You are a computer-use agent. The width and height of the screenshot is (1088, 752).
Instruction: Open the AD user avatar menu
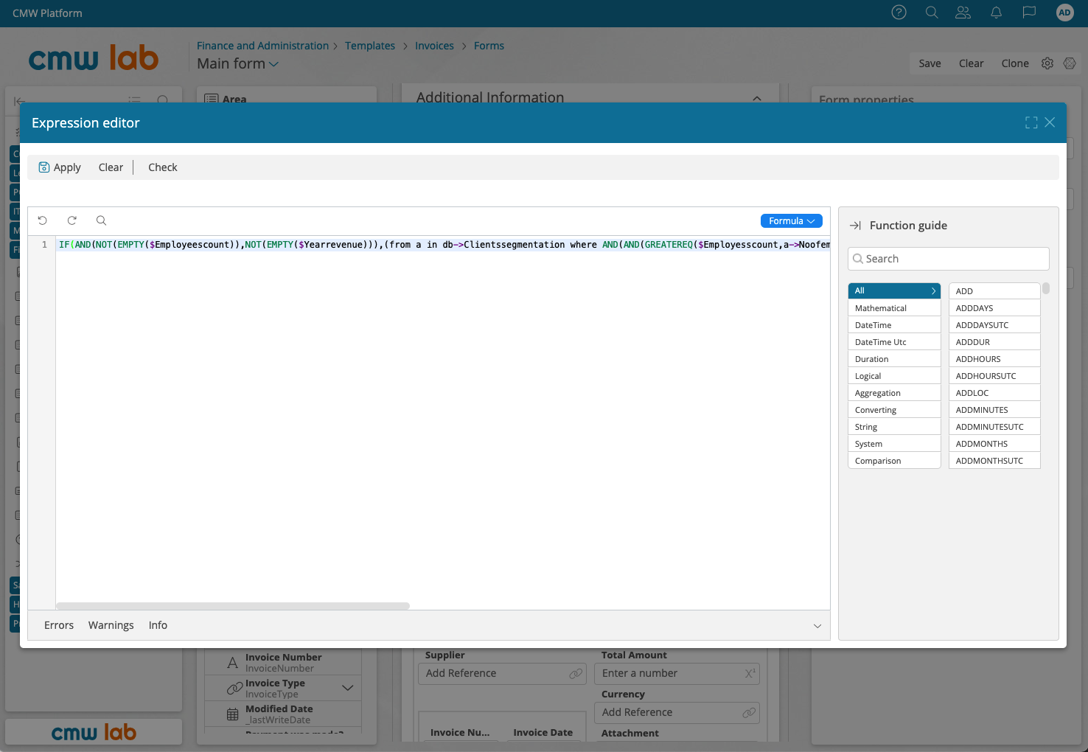[1064, 13]
